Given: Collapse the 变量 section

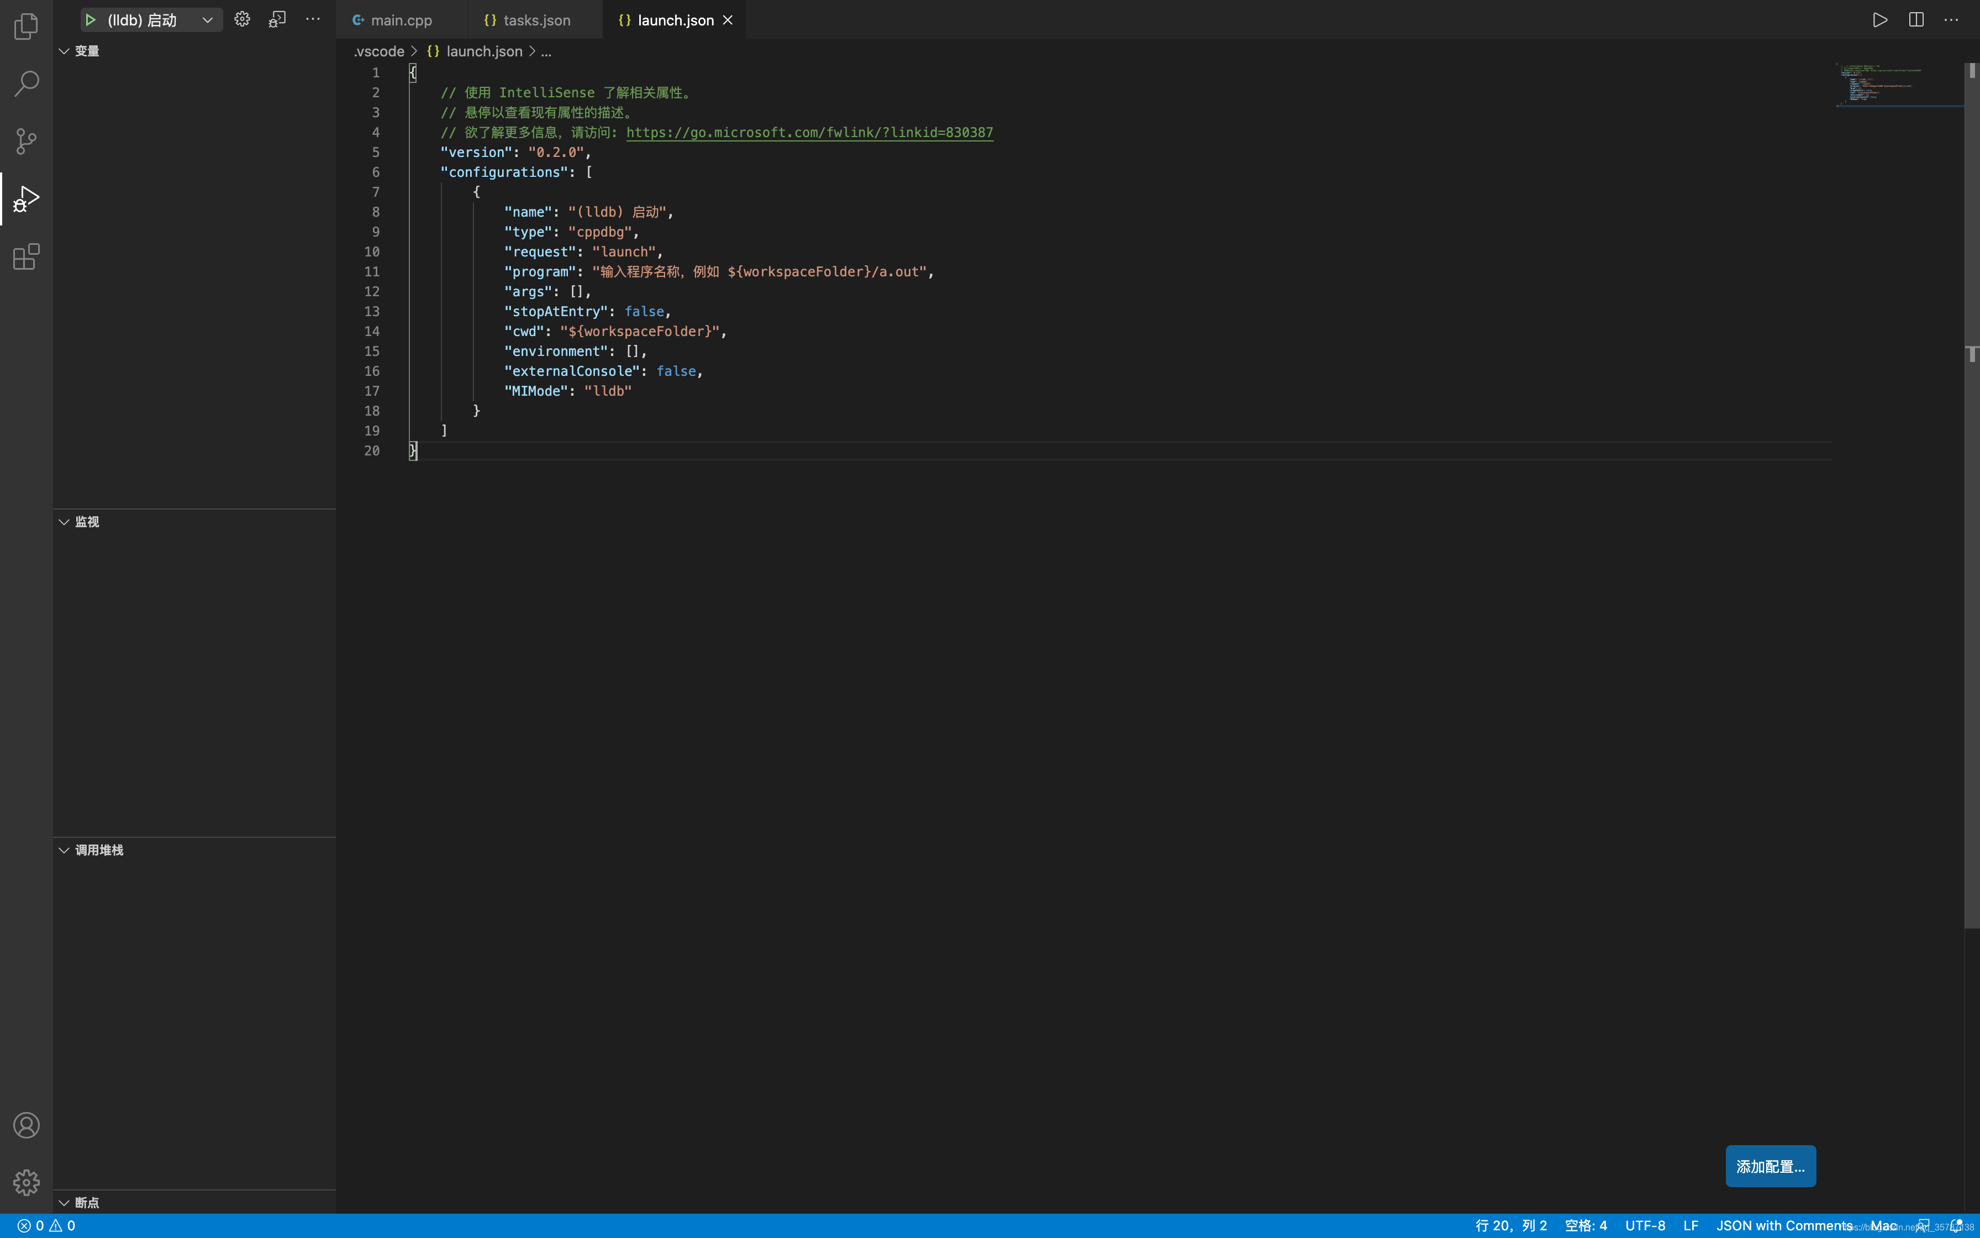Looking at the screenshot, I should pyautogui.click(x=64, y=51).
